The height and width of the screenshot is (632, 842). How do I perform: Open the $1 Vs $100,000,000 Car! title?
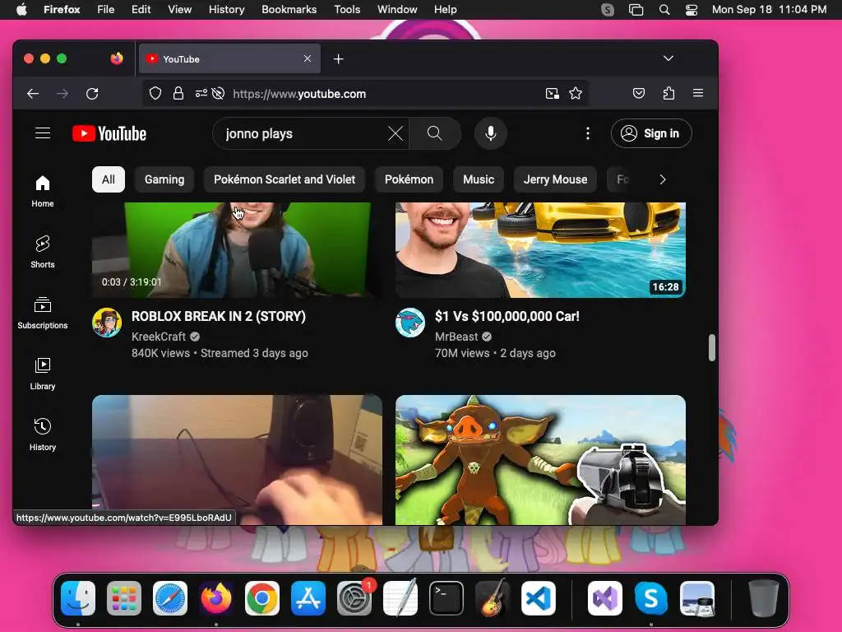pos(507,316)
